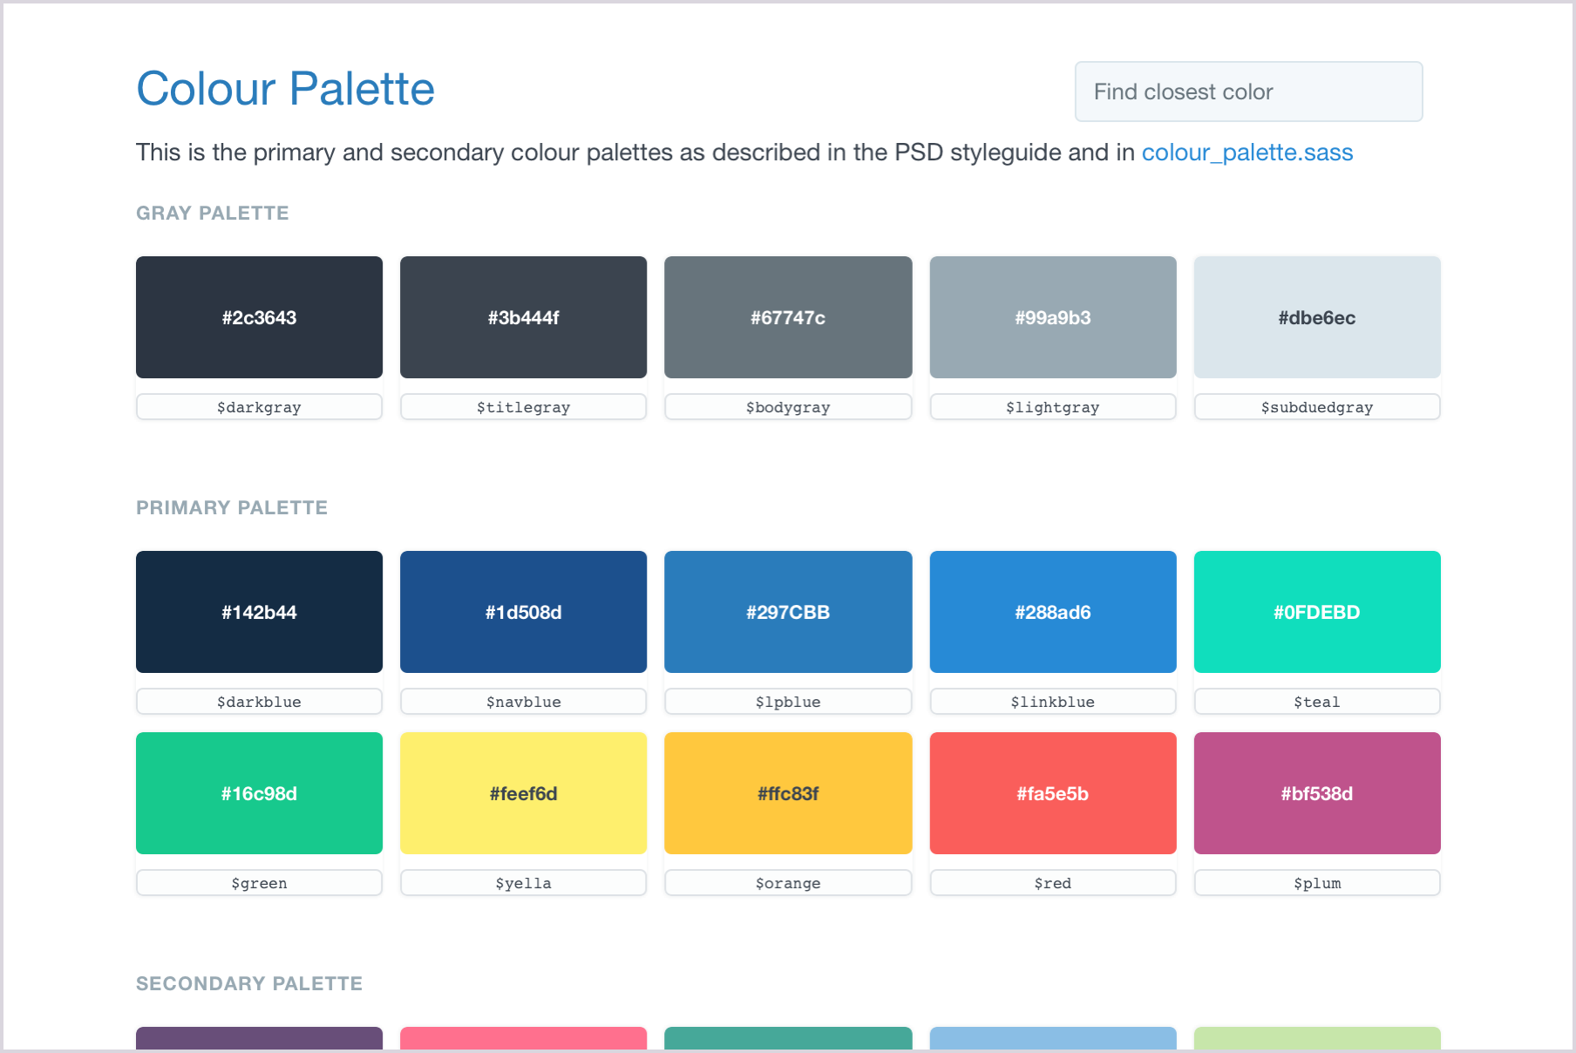
Task: Click the $bodygray variable field
Action: tap(788, 407)
